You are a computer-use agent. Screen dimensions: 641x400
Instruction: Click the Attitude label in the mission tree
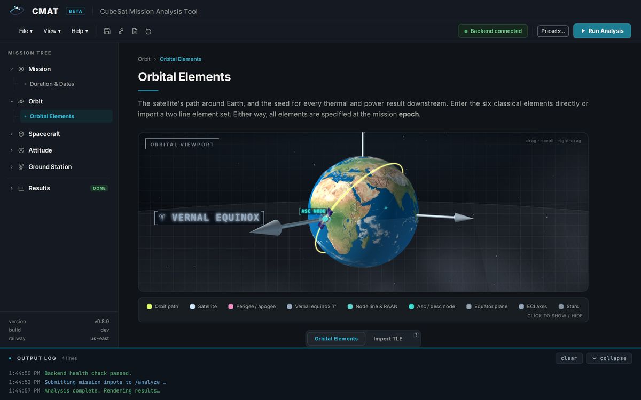click(x=40, y=150)
